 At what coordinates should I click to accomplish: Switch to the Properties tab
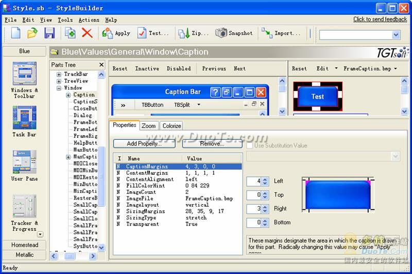click(x=124, y=125)
